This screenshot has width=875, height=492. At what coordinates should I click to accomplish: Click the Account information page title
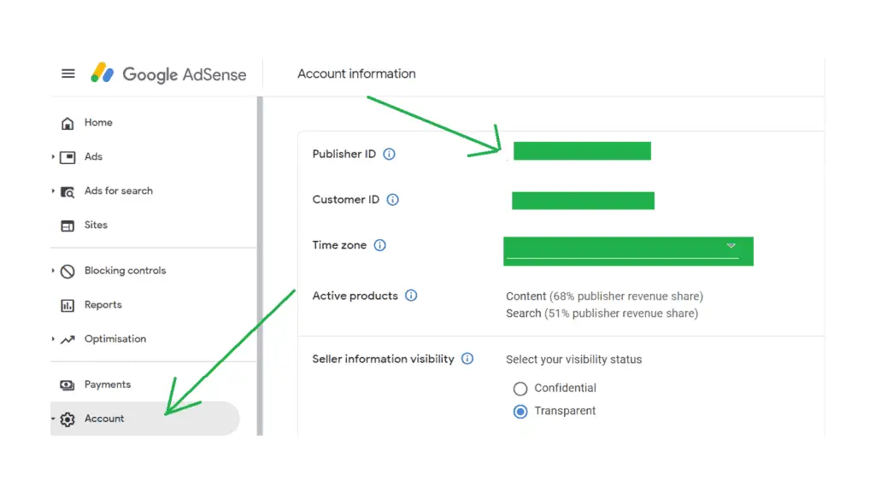[356, 73]
